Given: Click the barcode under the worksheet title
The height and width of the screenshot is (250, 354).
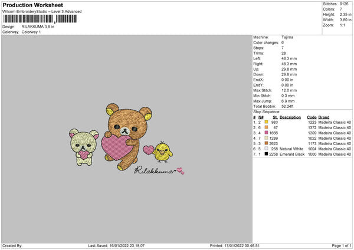Looking at the screenshot, I should coord(40,19).
